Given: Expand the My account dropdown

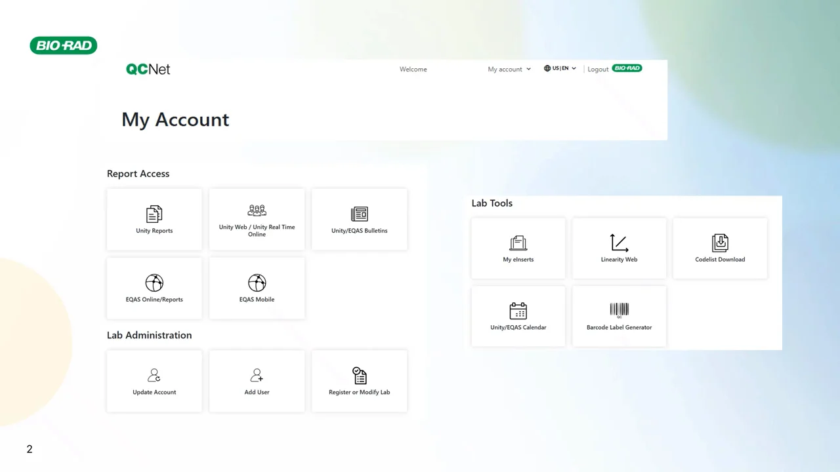Looking at the screenshot, I should [509, 69].
